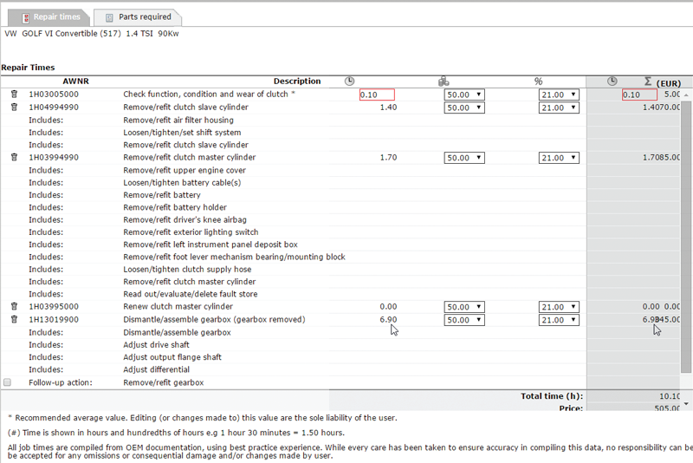Image resolution: width=693 pixels, height=463 pixels.
Task: Click 'Dismantle/assemble gearbox (gearbox removed)' description
Action: coord(214,319)
